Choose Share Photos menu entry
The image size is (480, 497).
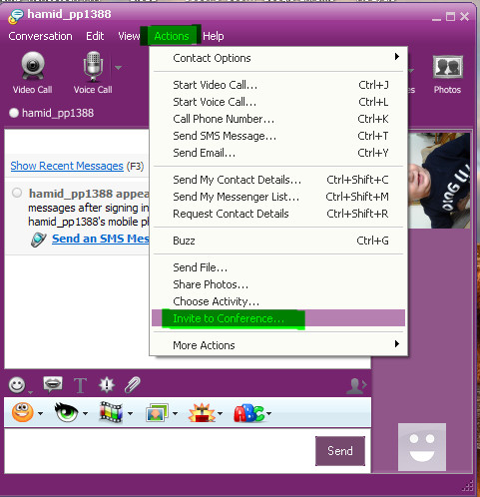tap(278, 284)
